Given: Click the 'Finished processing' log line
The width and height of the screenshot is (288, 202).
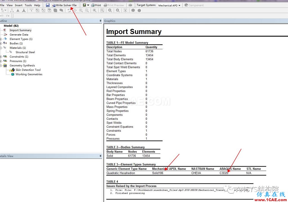Looking at the screenshot, I should (x=130, y=193).
